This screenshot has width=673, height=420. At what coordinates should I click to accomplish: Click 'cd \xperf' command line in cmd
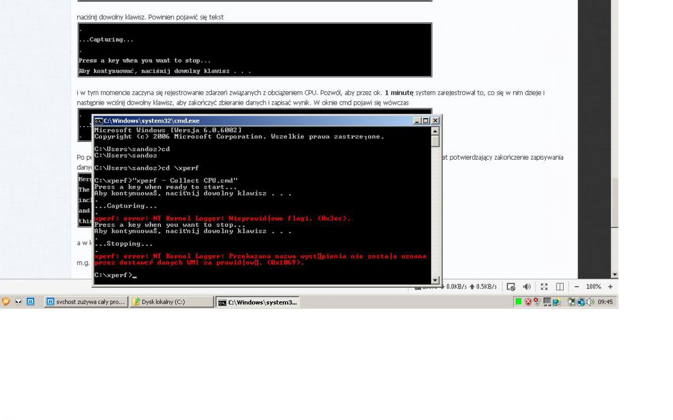coord(146,168)
